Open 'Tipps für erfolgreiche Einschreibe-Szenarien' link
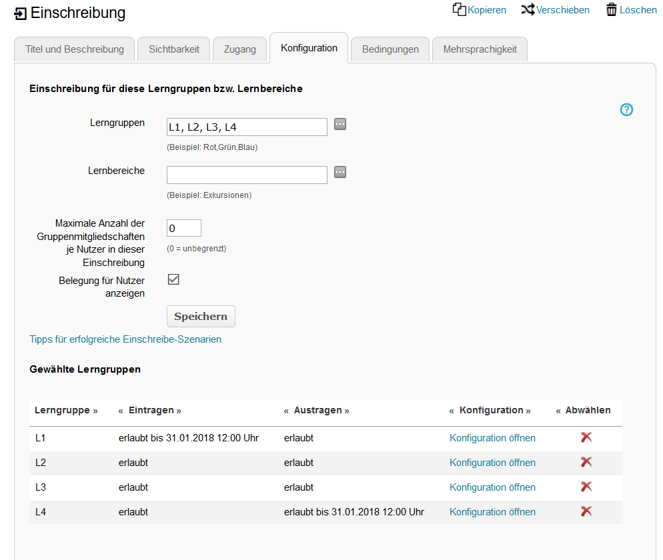The height and width of the screenshot is (560, 663). point(125,339)
